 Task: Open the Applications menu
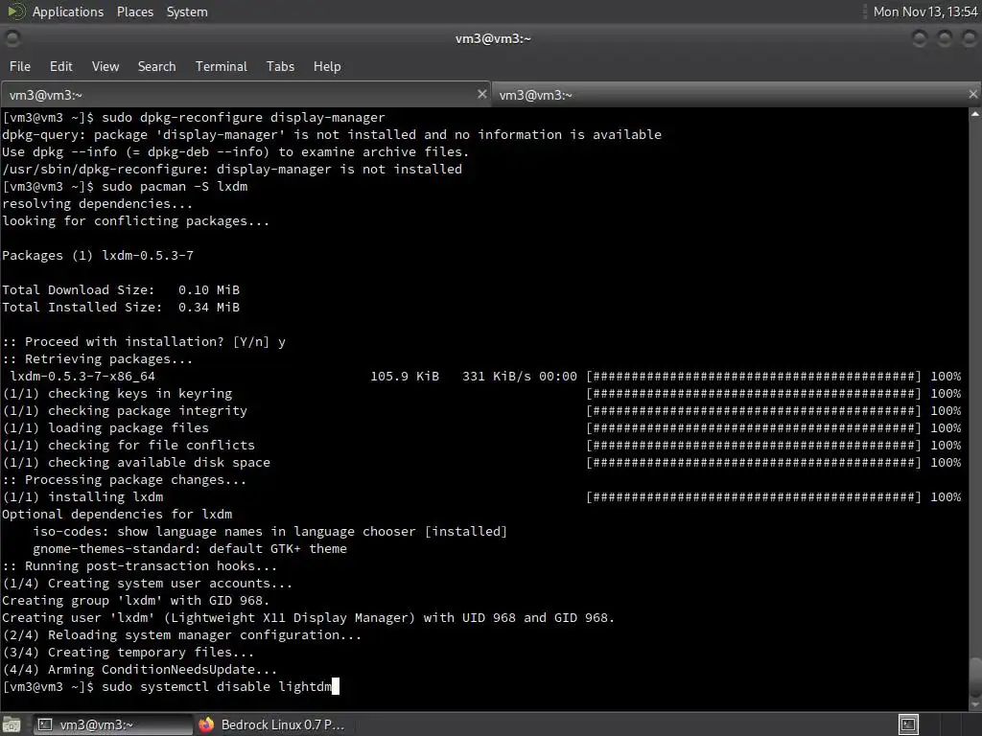tap(68, 11)
